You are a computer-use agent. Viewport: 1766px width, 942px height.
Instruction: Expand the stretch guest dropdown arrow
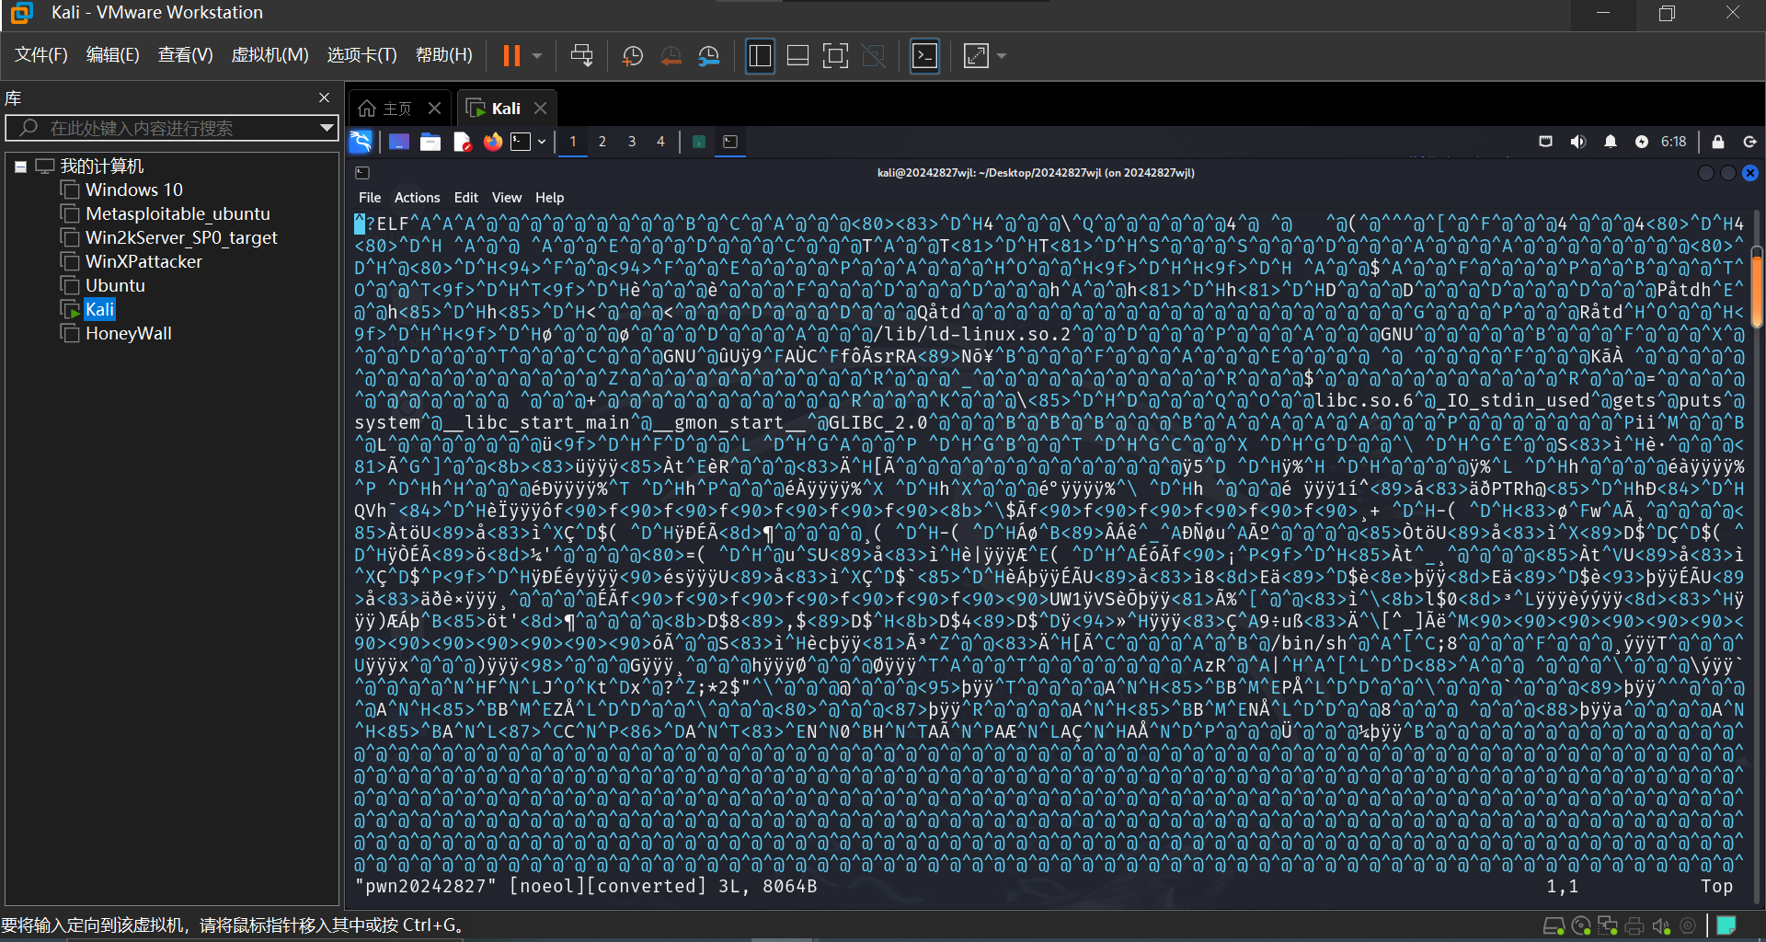pyautogui.click(x=1002, y=56)
